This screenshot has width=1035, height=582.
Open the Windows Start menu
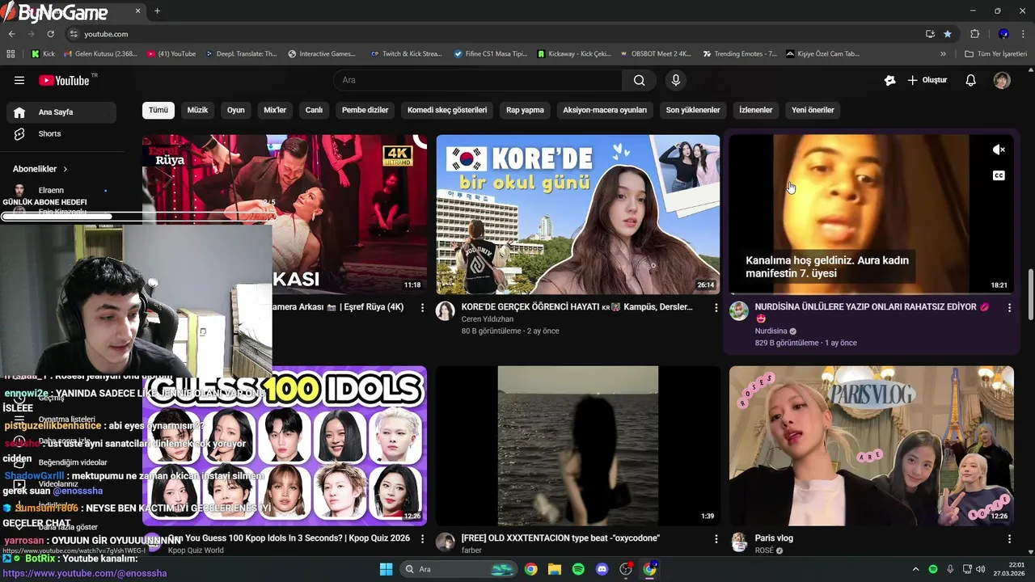click(x=386, y=569)
